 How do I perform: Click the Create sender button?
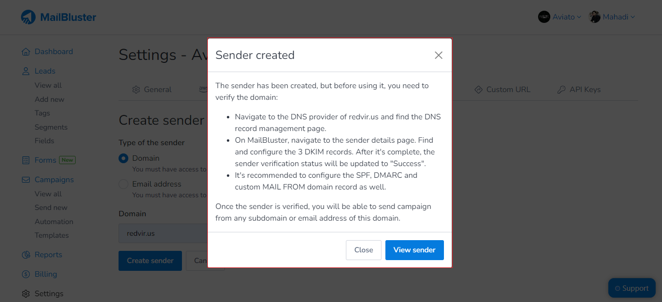pos(150,261)
